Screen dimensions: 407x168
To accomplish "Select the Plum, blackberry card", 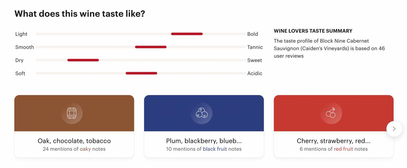I will [204, 126].
